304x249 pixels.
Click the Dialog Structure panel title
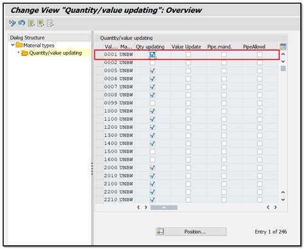pos(27,38)
